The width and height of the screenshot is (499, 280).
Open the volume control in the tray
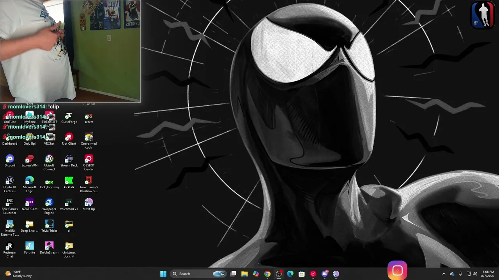click(x=475, y=274)
